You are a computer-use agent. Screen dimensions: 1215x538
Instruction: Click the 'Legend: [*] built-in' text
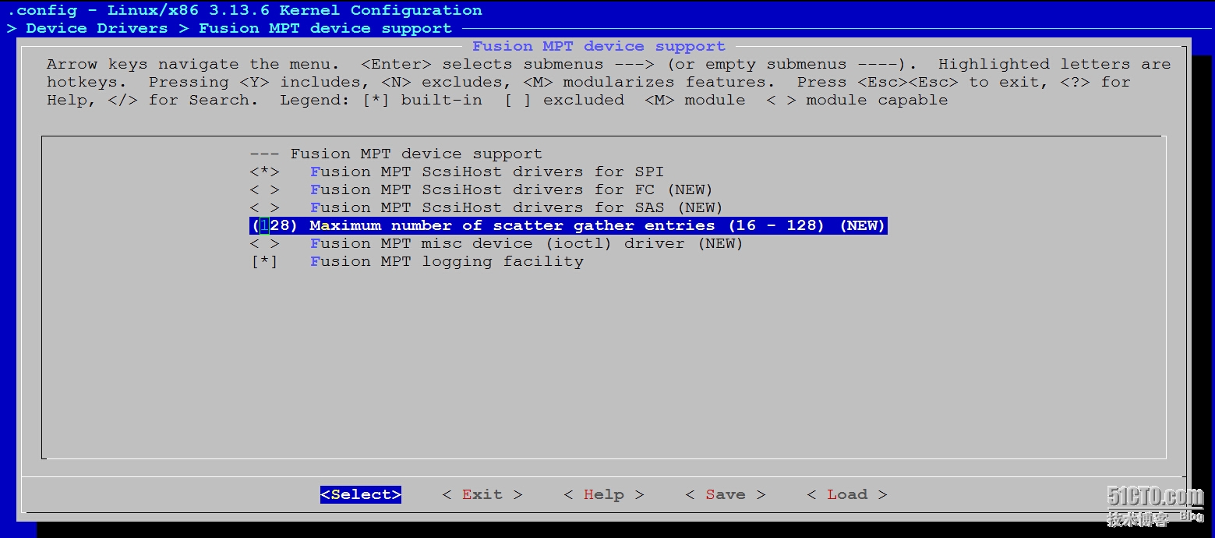tap(381, 100)
